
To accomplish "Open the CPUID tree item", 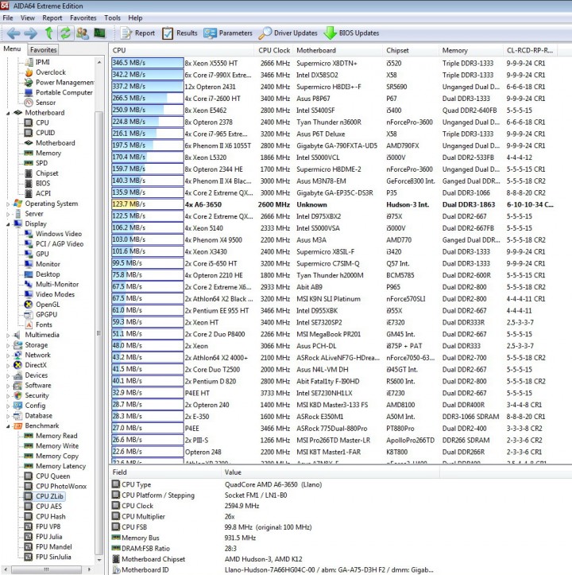I will click(45, 133).
